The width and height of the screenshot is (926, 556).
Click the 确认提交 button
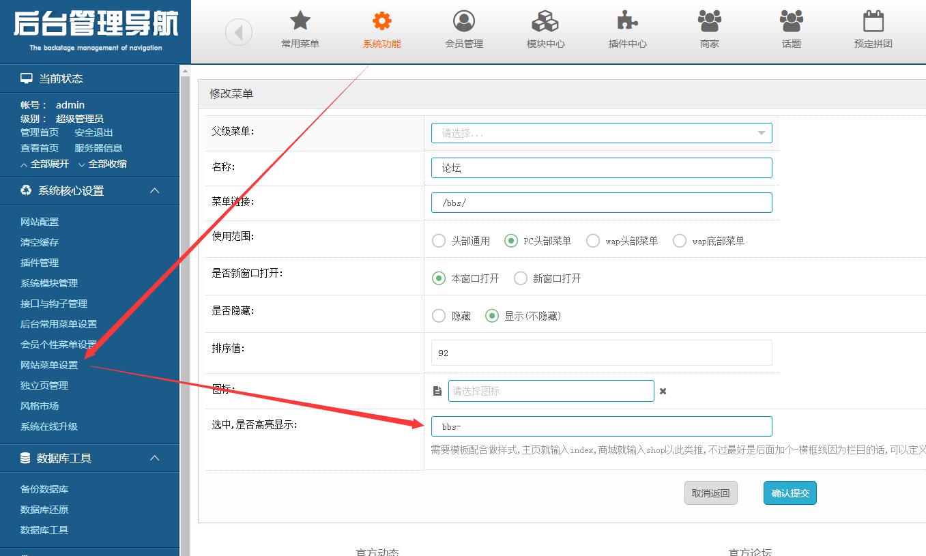(790, 493)
